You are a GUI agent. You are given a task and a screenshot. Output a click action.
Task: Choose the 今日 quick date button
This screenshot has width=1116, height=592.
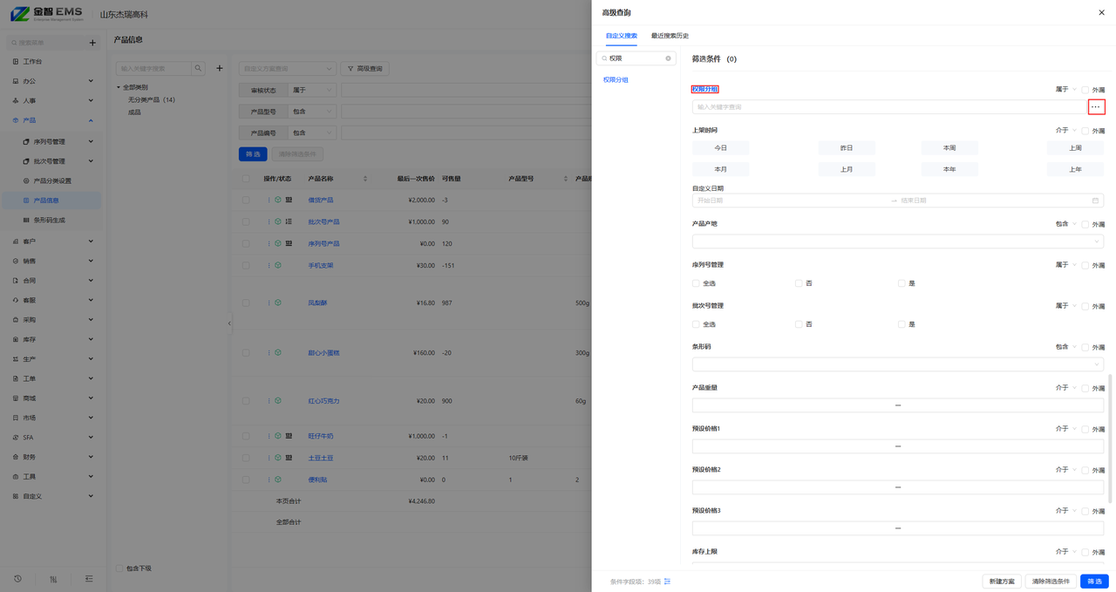[720, 148]
